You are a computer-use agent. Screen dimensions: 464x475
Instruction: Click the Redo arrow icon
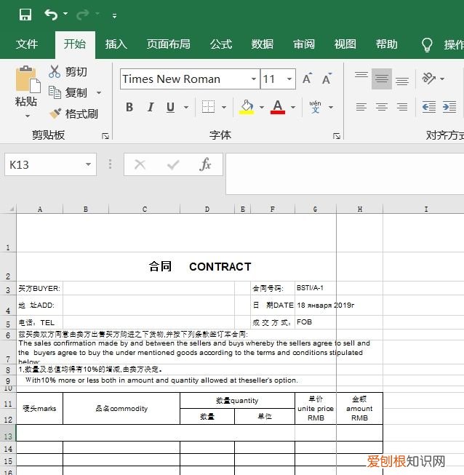pyautogui.click(x=83, y=15)
